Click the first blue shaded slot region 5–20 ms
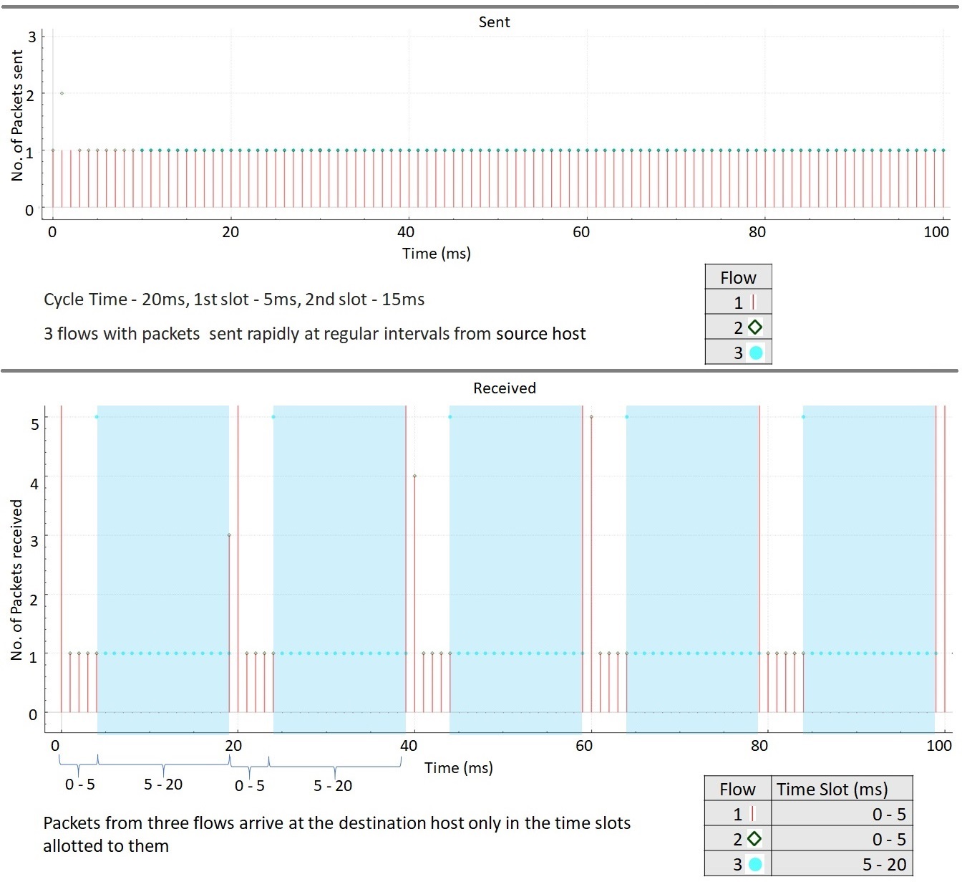Viewport: 962px width, 882px height. [x=163, y=570]
